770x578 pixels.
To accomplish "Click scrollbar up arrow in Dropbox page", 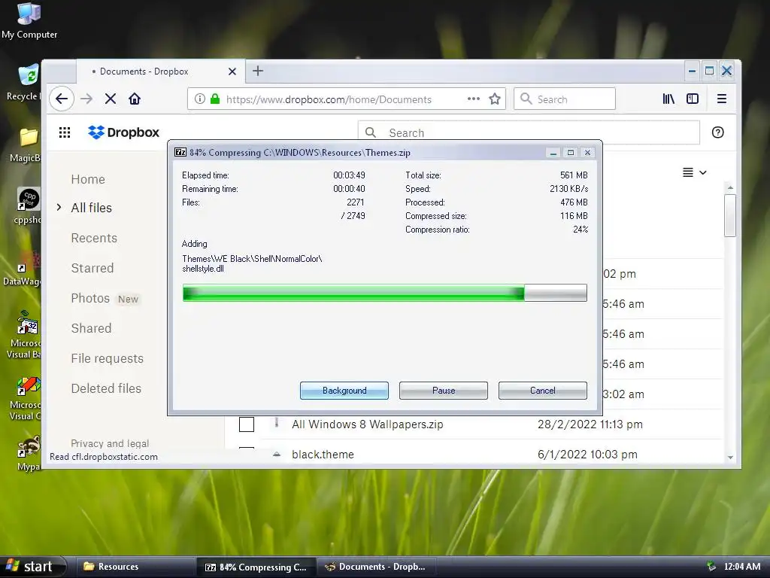I will coord(730,187).
